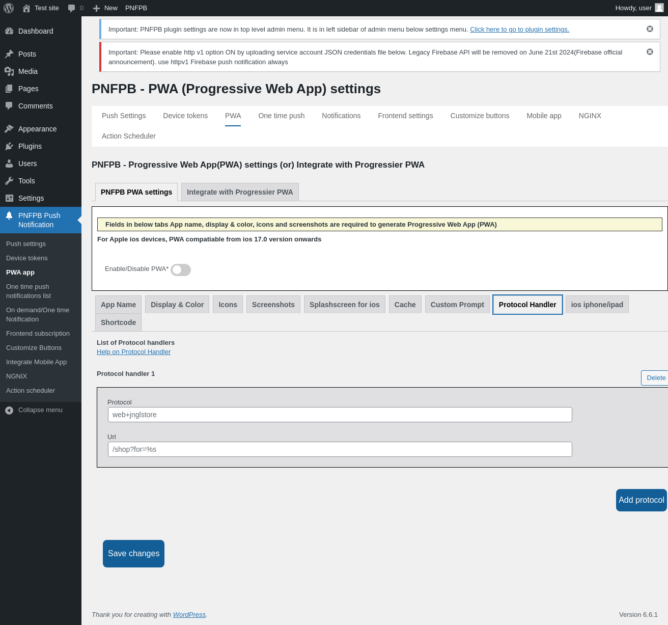Toggle the Enable/Disable PWA switch
668x625 pixels.
click(181, 270)
